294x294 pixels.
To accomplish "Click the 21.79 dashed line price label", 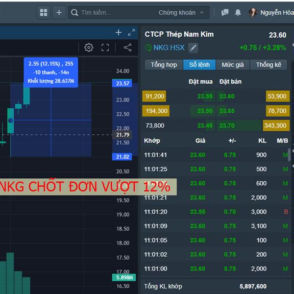I will pyautogui.click(x=122, y=135).
